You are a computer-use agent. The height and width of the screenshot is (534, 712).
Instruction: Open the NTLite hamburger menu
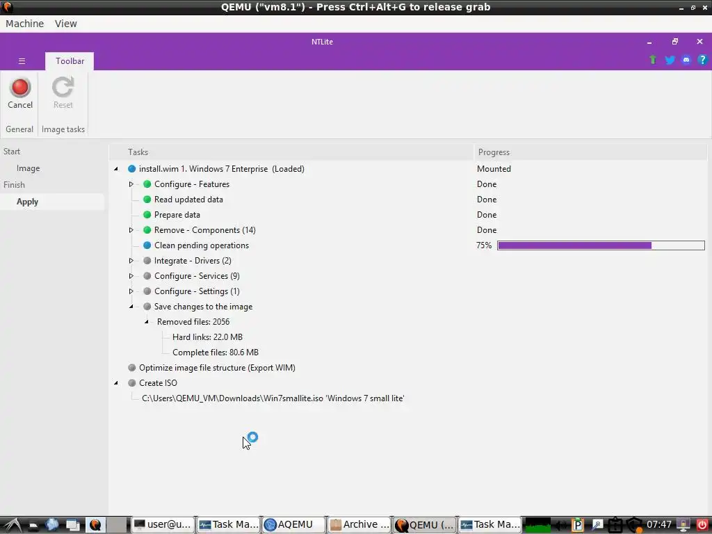coord(22,61)
